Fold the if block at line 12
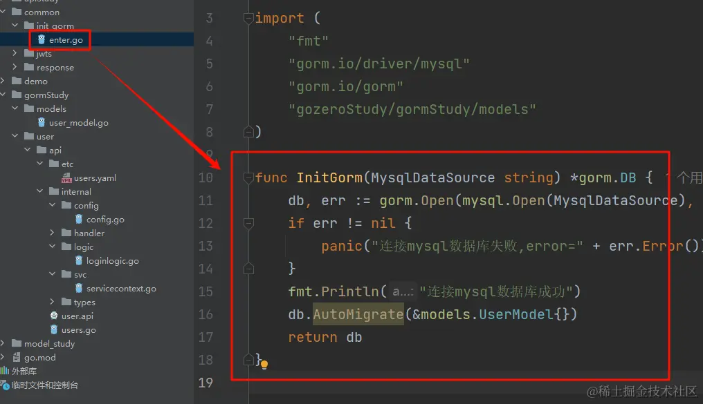Image resolution: width=703 pixels, height=404 pixels. (x=248, y=223)
